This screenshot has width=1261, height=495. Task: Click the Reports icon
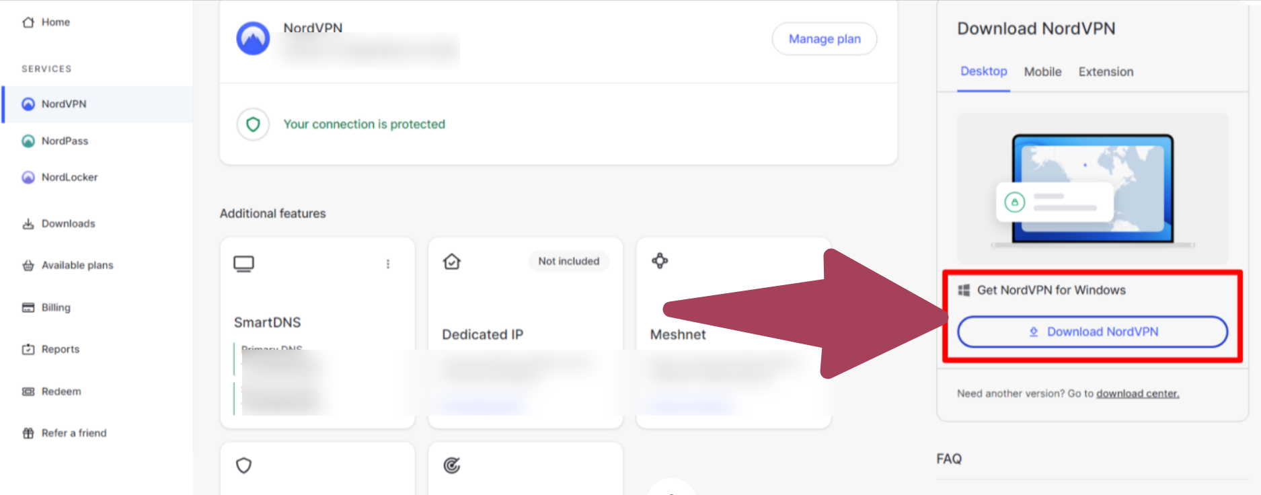(28, 349)
